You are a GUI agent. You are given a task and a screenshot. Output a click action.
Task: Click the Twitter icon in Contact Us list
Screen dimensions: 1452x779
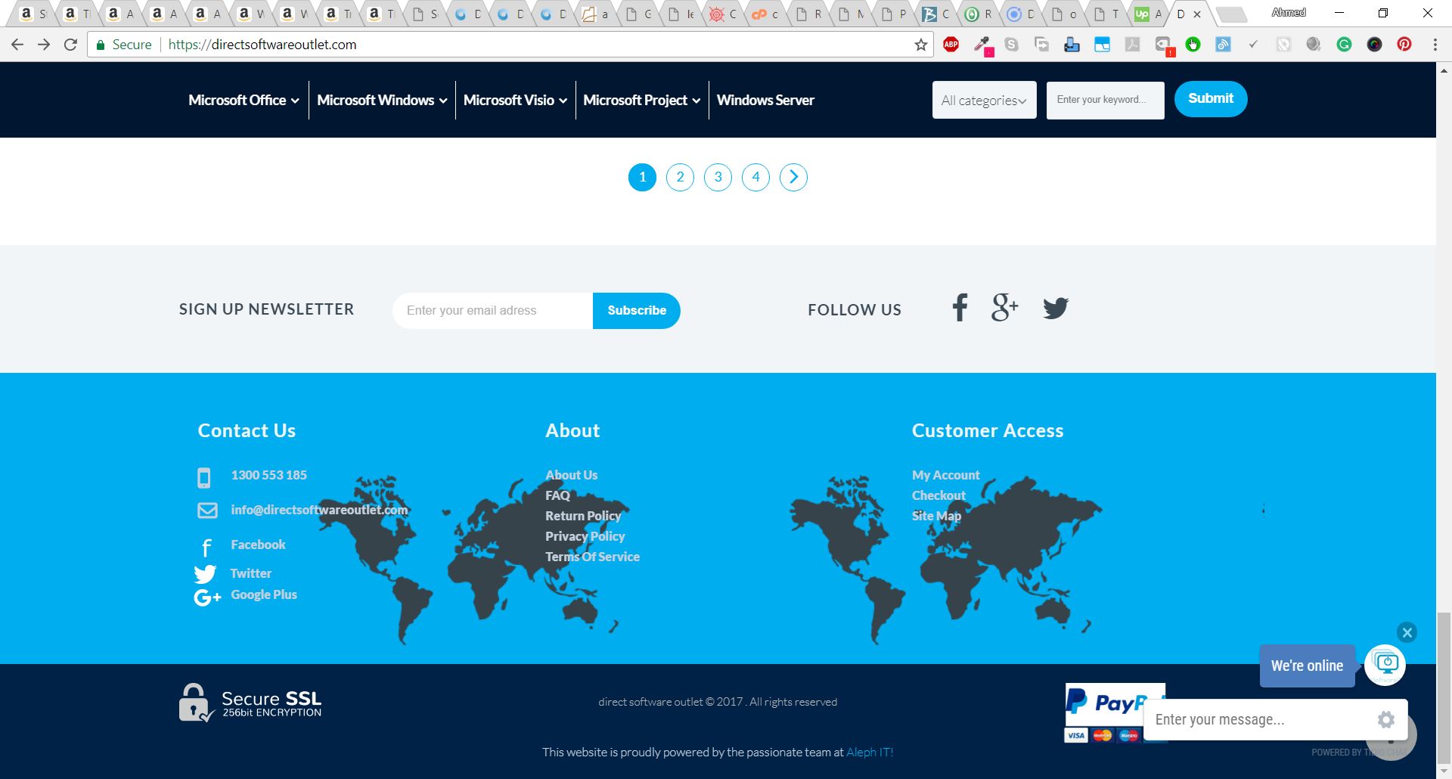point(205,574)
